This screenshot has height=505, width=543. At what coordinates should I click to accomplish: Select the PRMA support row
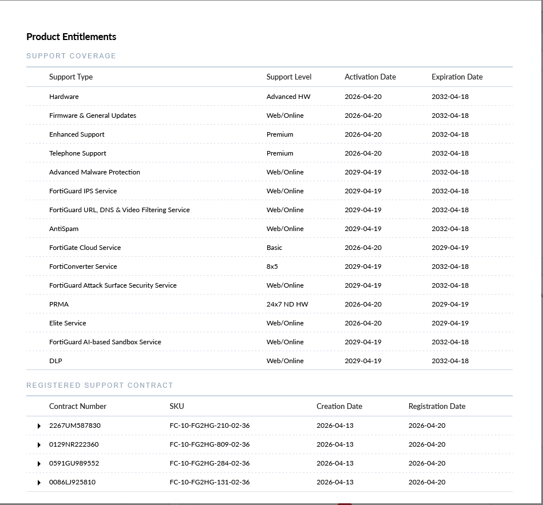[269, 304]
